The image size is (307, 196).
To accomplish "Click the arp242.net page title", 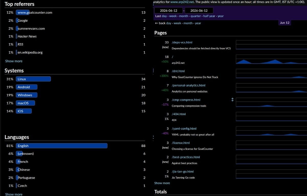I will pos(178,63).
